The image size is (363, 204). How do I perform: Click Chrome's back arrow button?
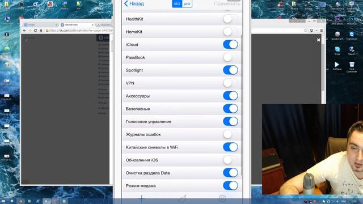coord(24,30)
